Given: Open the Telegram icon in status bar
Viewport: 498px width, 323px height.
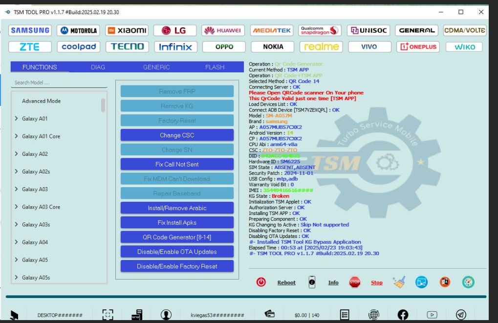Looking at the screenshot, I should coord(461,315).
